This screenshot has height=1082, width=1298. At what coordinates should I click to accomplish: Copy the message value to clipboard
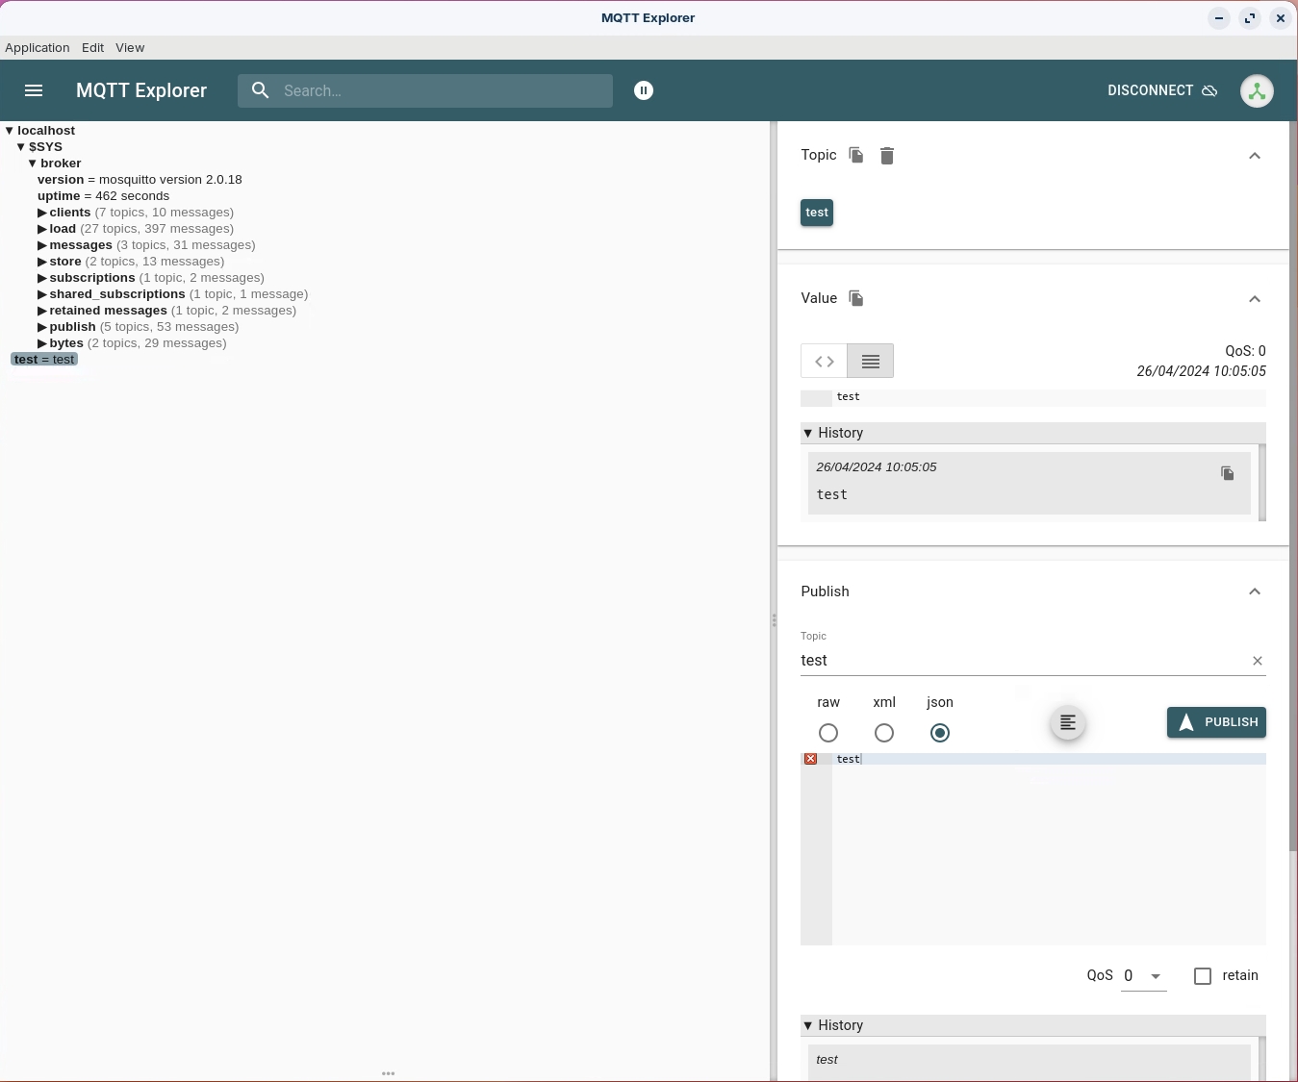point(856,298)
